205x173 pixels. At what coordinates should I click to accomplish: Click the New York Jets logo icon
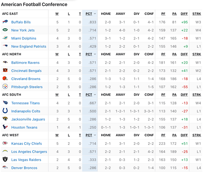point(5,30)
